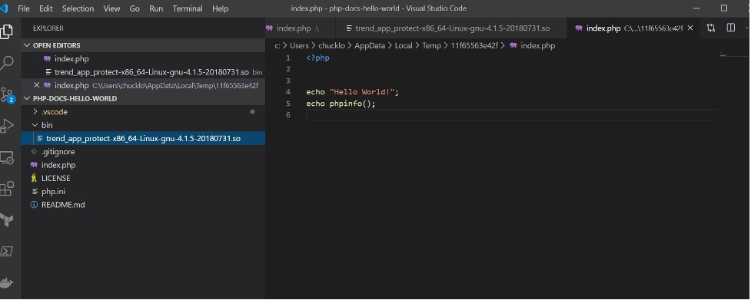The image size is (751, 300).
Task: Open the Go menu
Action: (135, 8)
